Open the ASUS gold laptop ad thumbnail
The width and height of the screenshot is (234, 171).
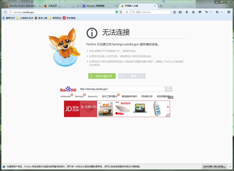[123, 109]
